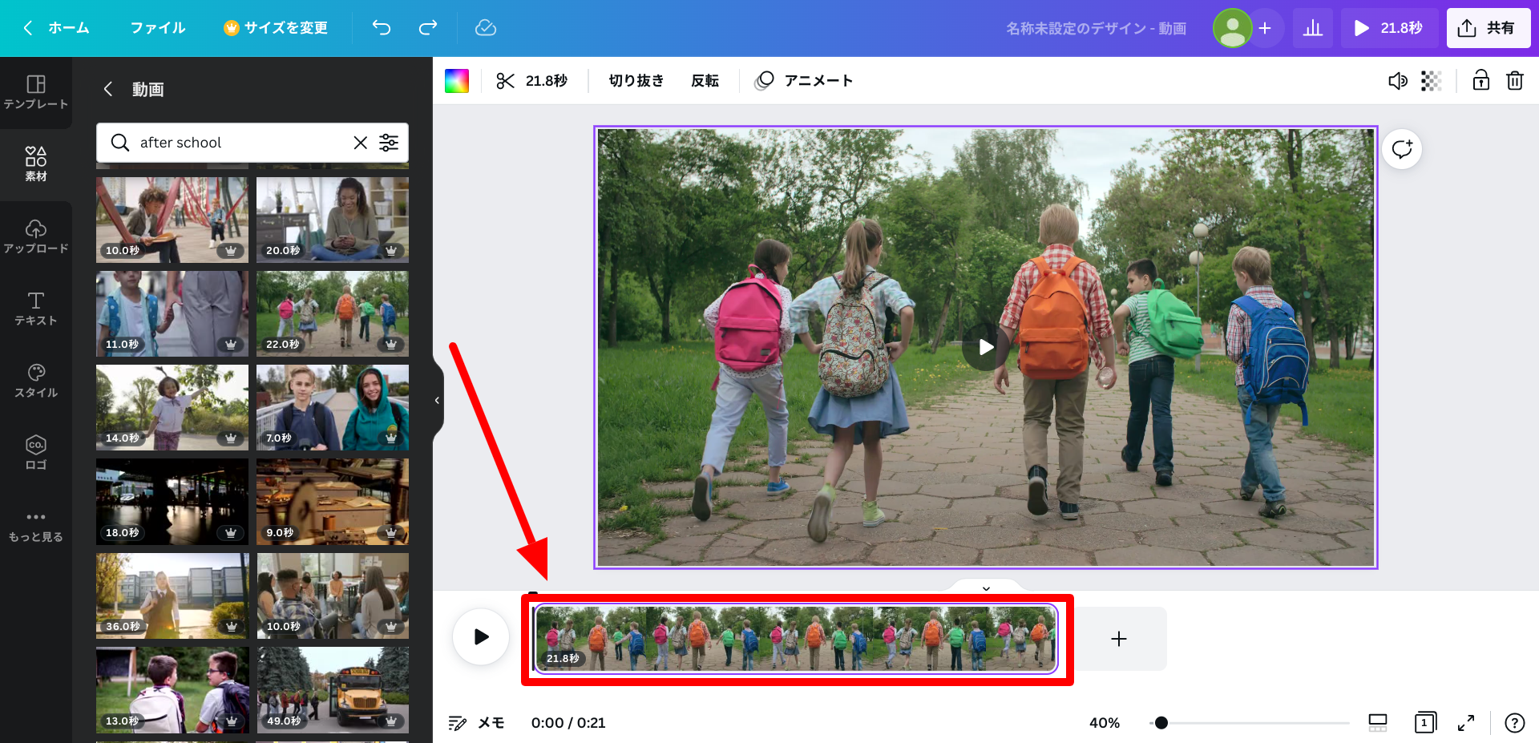The width and height of the screenshot is (1539, 743).
Task: Click search magnifier icon
Action: (x=120, y=143)
